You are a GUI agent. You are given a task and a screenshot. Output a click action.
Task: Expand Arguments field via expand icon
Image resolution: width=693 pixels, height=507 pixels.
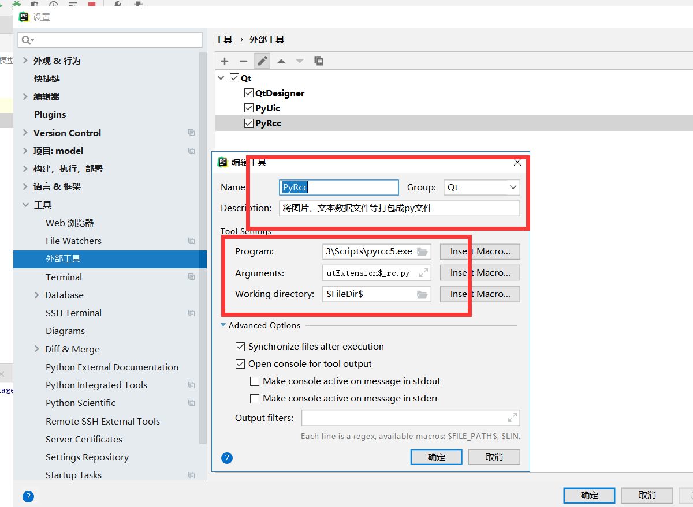[x=423, y=272]
